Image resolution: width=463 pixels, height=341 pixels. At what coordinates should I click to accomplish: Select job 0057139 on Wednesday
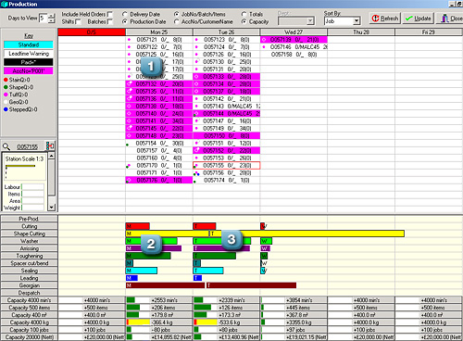pyautogui.click(x=294, y=40)
